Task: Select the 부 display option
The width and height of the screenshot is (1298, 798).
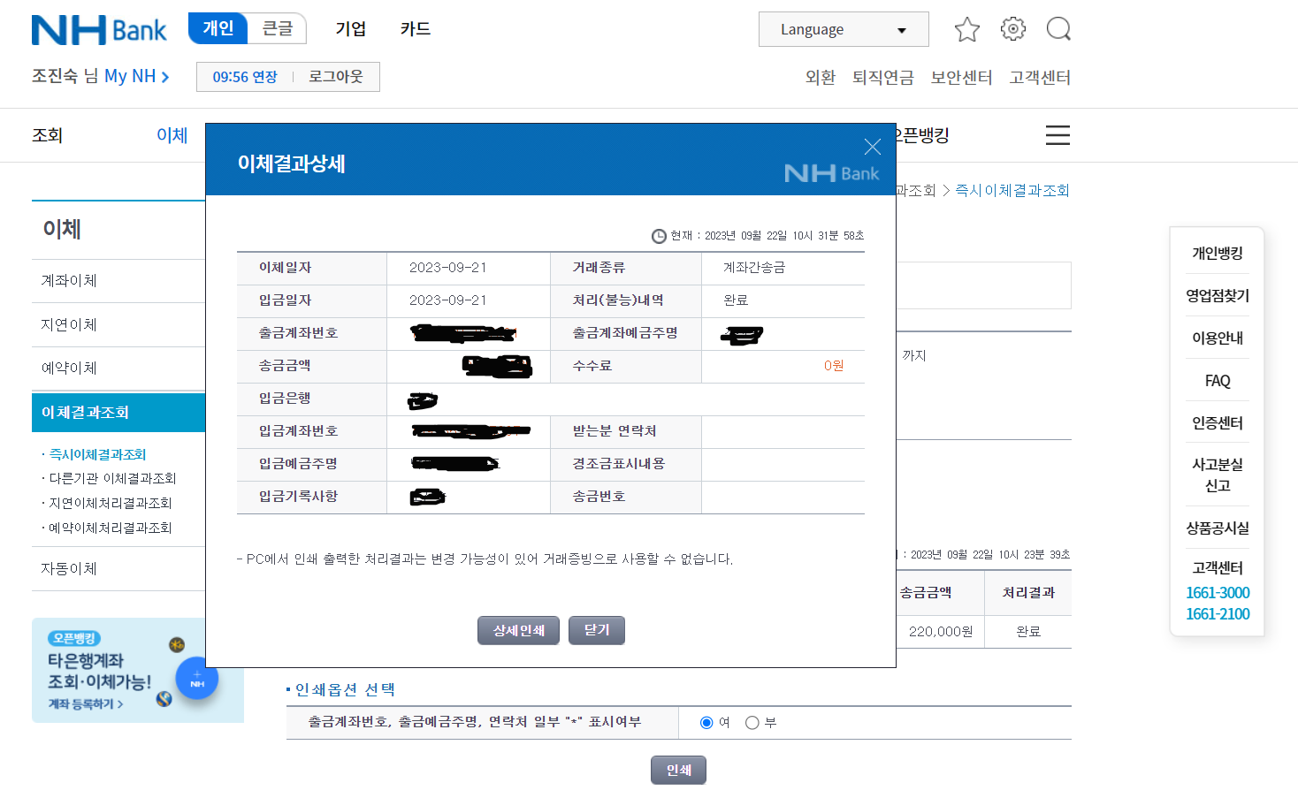Action: coord(751,722)
